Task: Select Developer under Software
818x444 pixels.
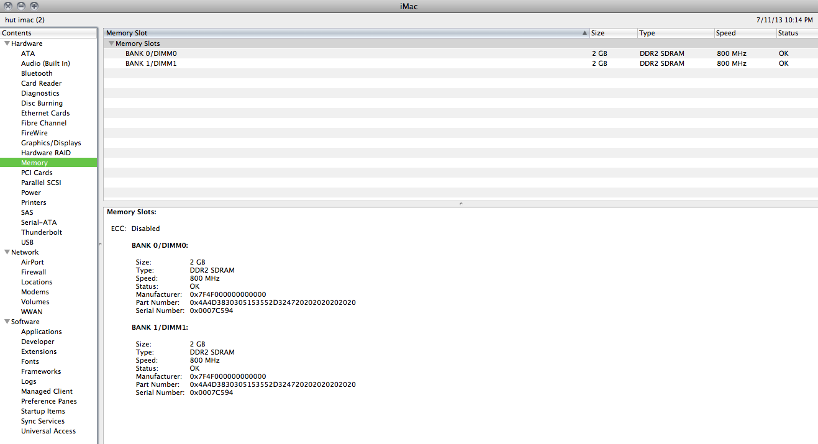Action: point(38,342)
